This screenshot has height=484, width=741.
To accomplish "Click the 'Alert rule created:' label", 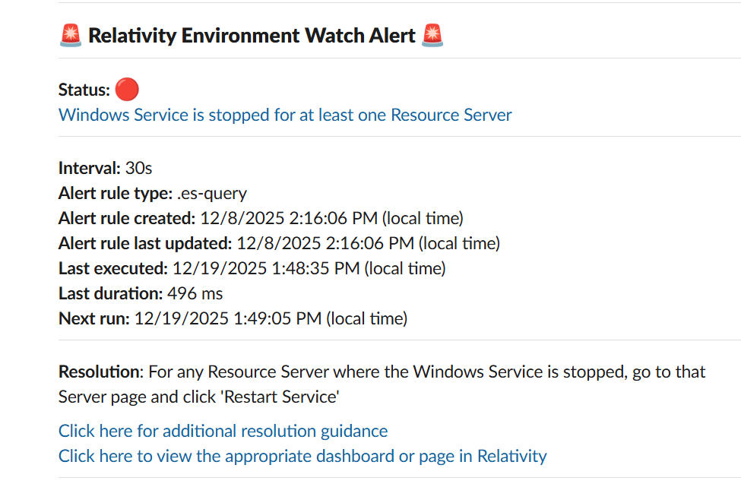I will (127, 218).
